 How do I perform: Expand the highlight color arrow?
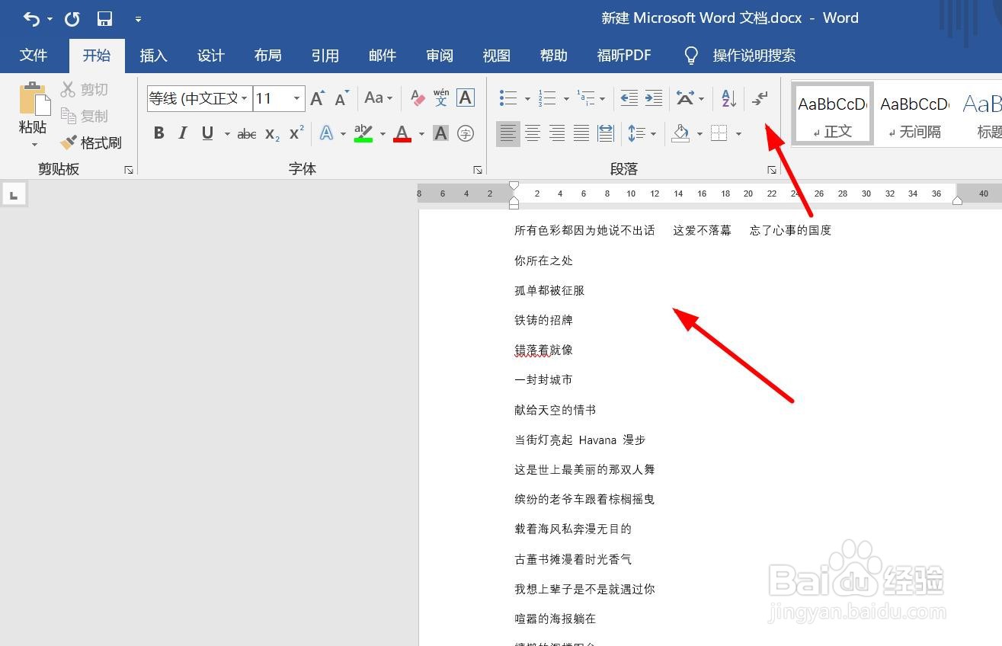(x=383, y=134)
